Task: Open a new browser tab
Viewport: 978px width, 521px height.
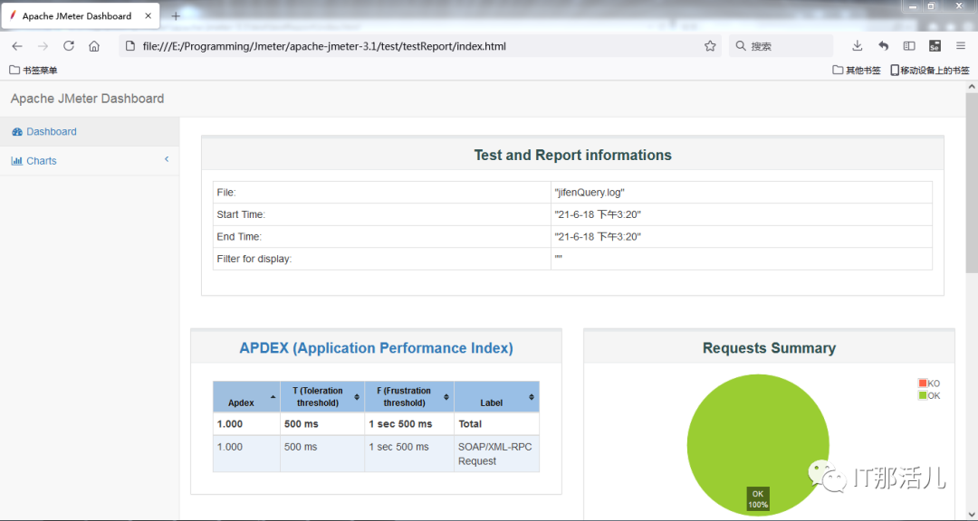Action: [176, 16]
